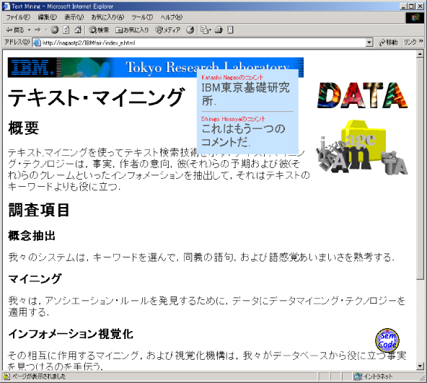Click the マイニング subheading

pyautogui.click(x=35, y=279)
